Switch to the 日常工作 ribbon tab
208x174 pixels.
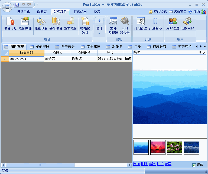[24, 12]
